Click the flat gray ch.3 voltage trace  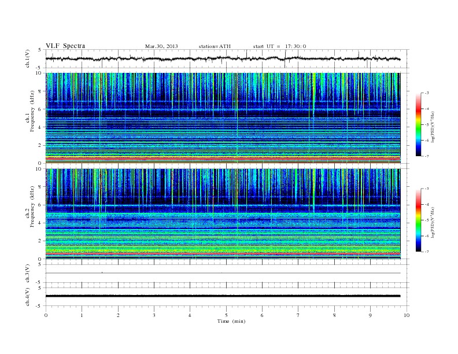pyautogui.click(x=223, y=273)
